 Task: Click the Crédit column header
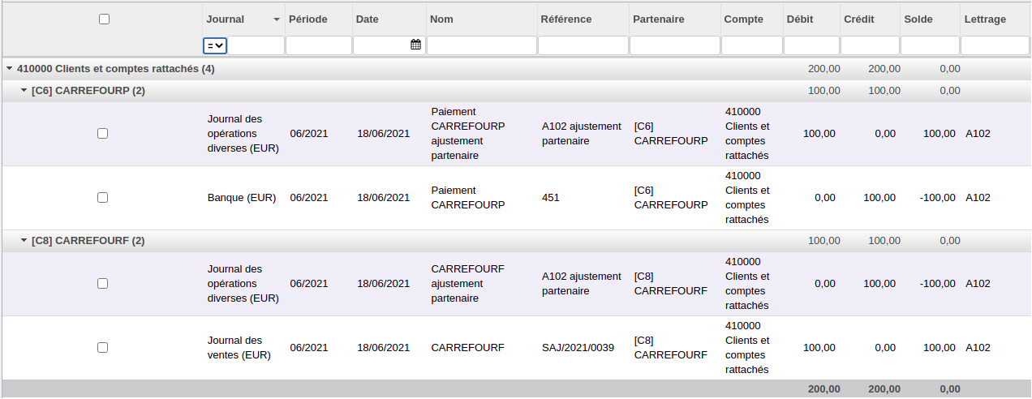858,19
